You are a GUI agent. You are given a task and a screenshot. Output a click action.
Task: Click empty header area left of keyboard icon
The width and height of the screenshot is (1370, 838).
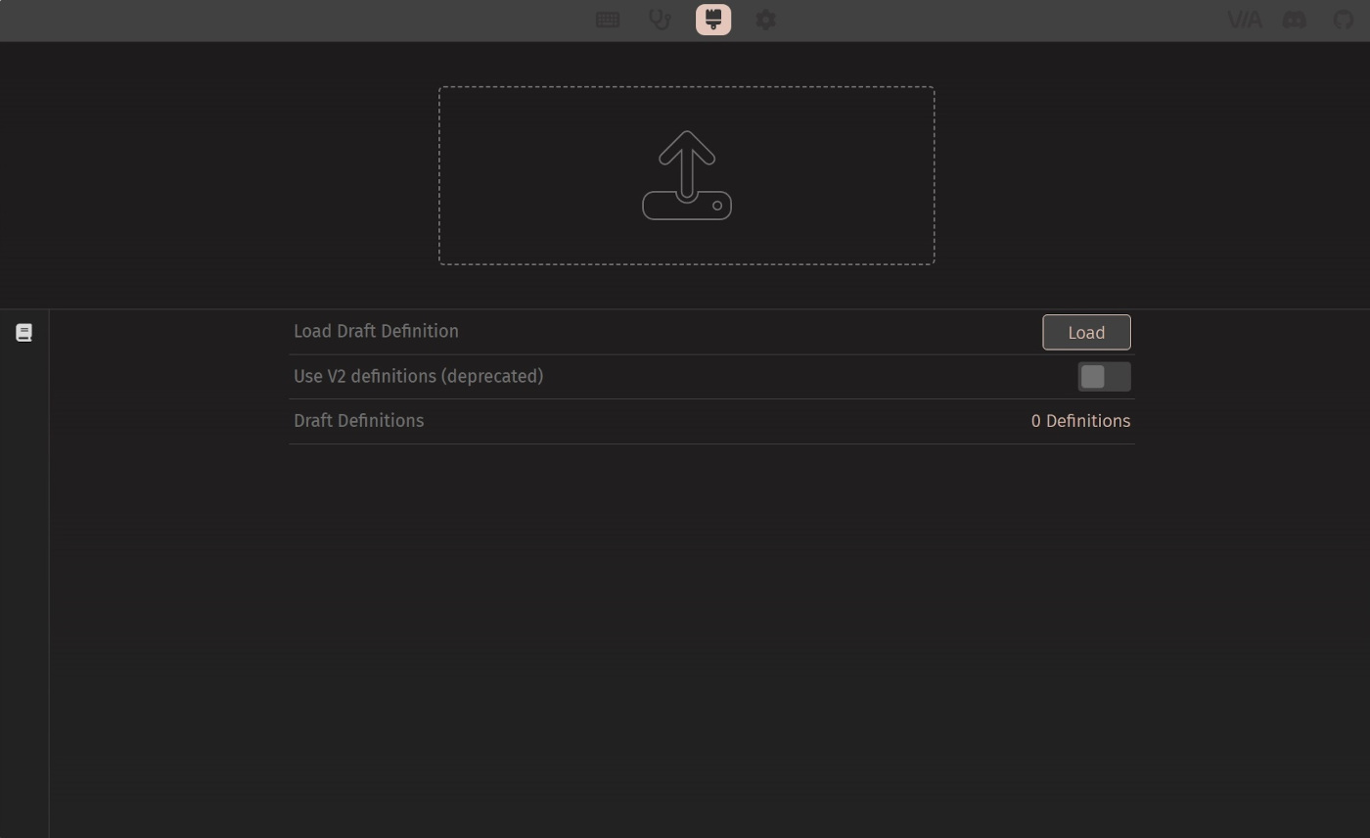[x=294, y=20]
